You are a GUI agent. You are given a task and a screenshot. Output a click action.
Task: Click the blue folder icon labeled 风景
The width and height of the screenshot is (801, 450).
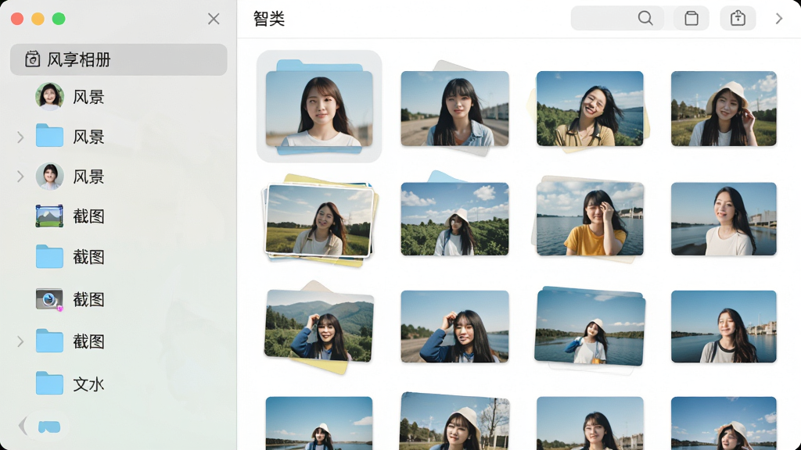pyautogui.click(x=49, y=136)
